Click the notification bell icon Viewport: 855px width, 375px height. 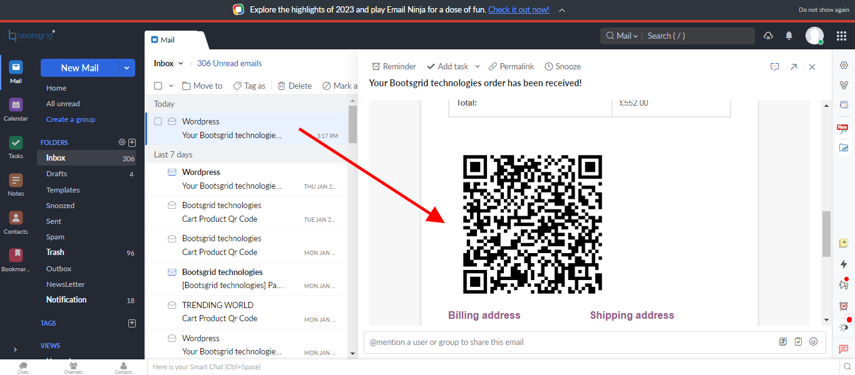[x=789, y=36]
